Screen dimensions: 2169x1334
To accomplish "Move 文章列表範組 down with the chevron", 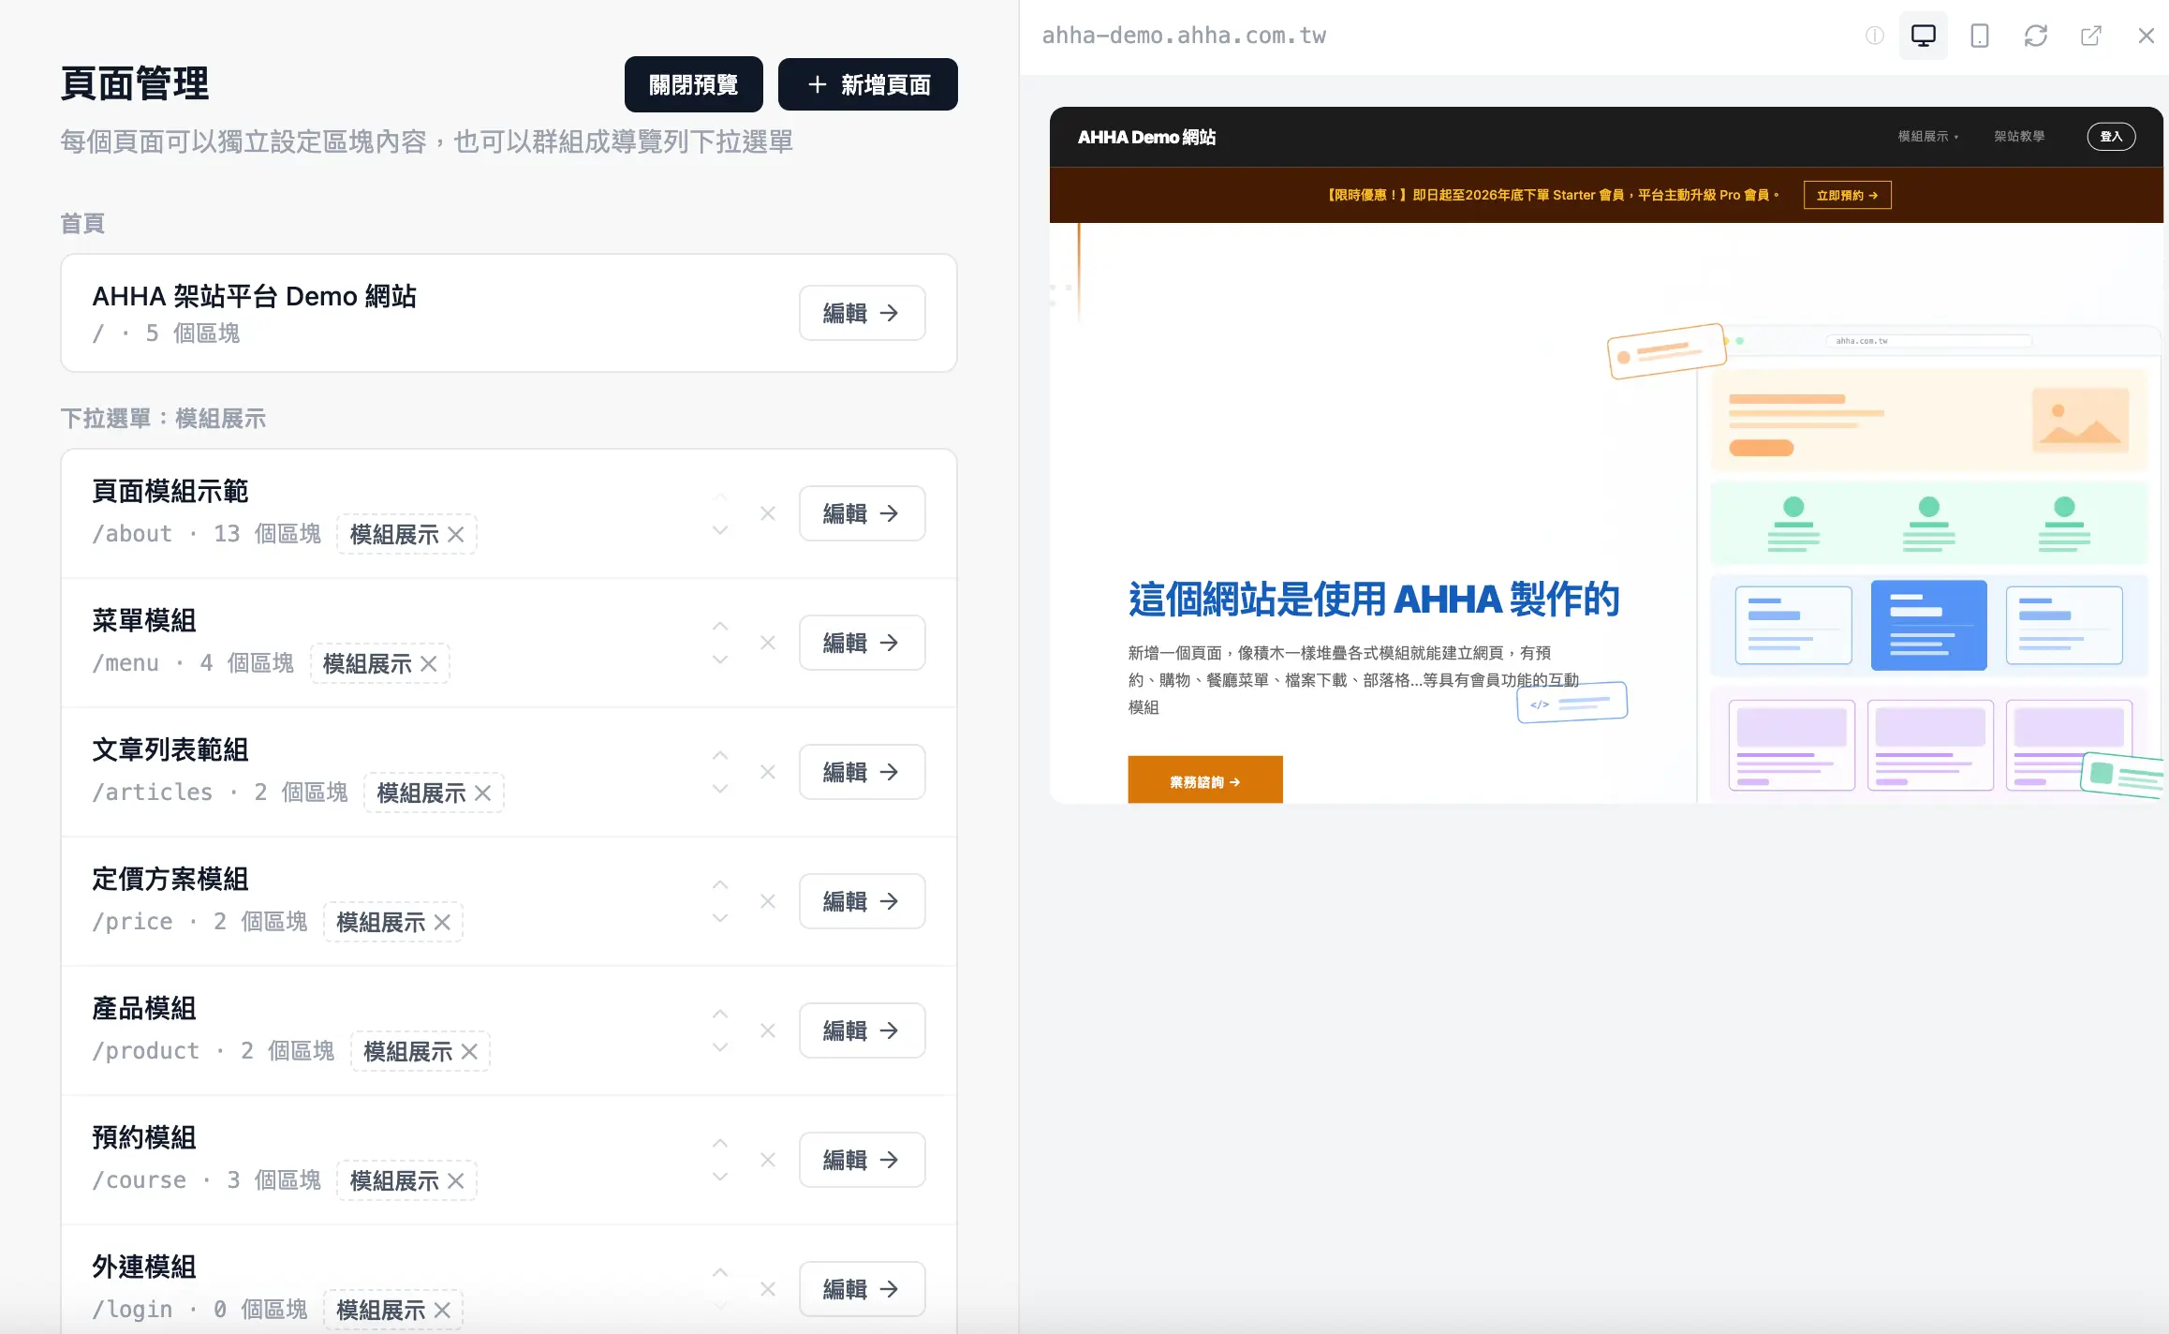I will [719, 788].
